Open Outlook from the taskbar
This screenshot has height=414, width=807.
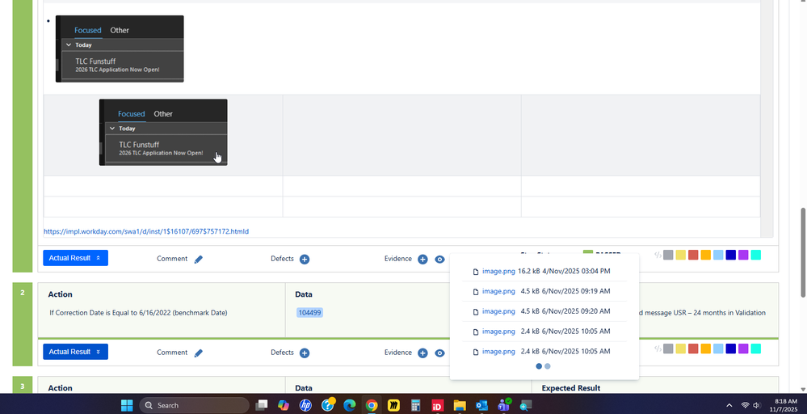[x=481, y=405]
